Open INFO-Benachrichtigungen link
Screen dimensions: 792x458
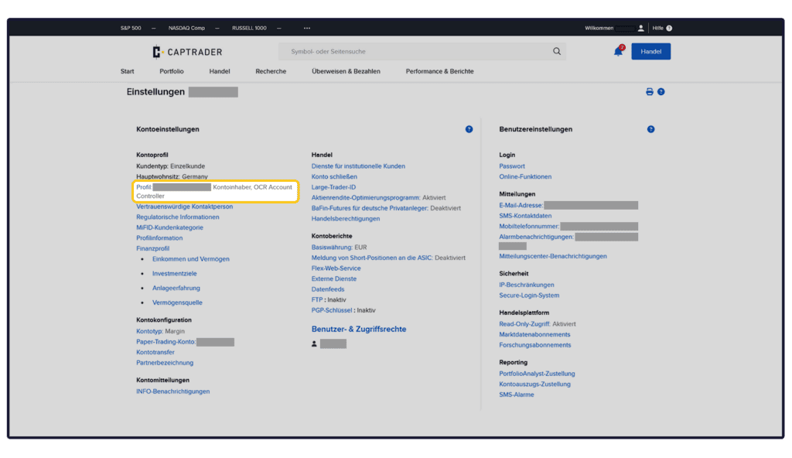pos(172,391)
